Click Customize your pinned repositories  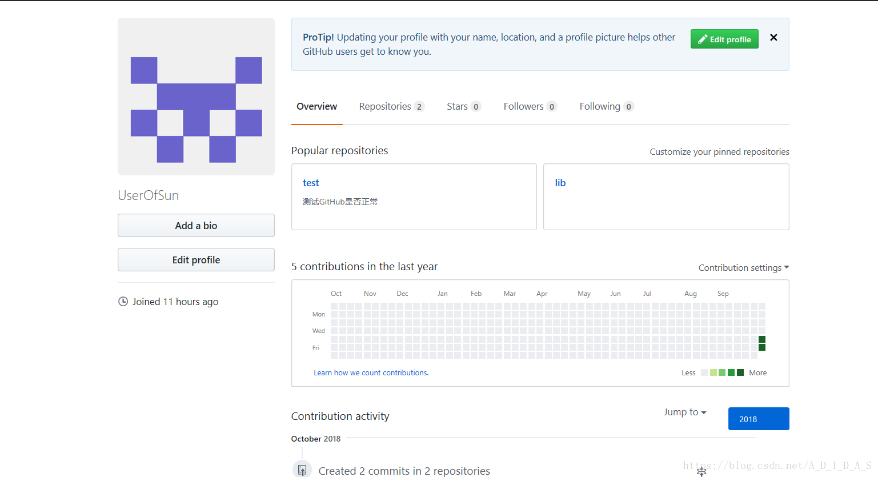tap(719, 152)
